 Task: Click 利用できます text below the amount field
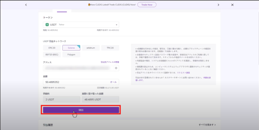(x=54, y=88)
